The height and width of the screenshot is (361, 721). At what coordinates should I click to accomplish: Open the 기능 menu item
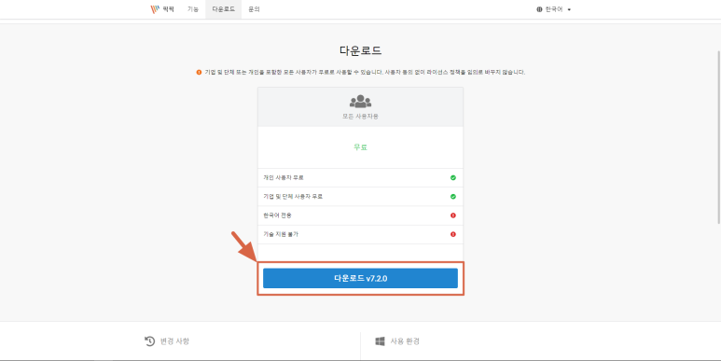point(193,9)
